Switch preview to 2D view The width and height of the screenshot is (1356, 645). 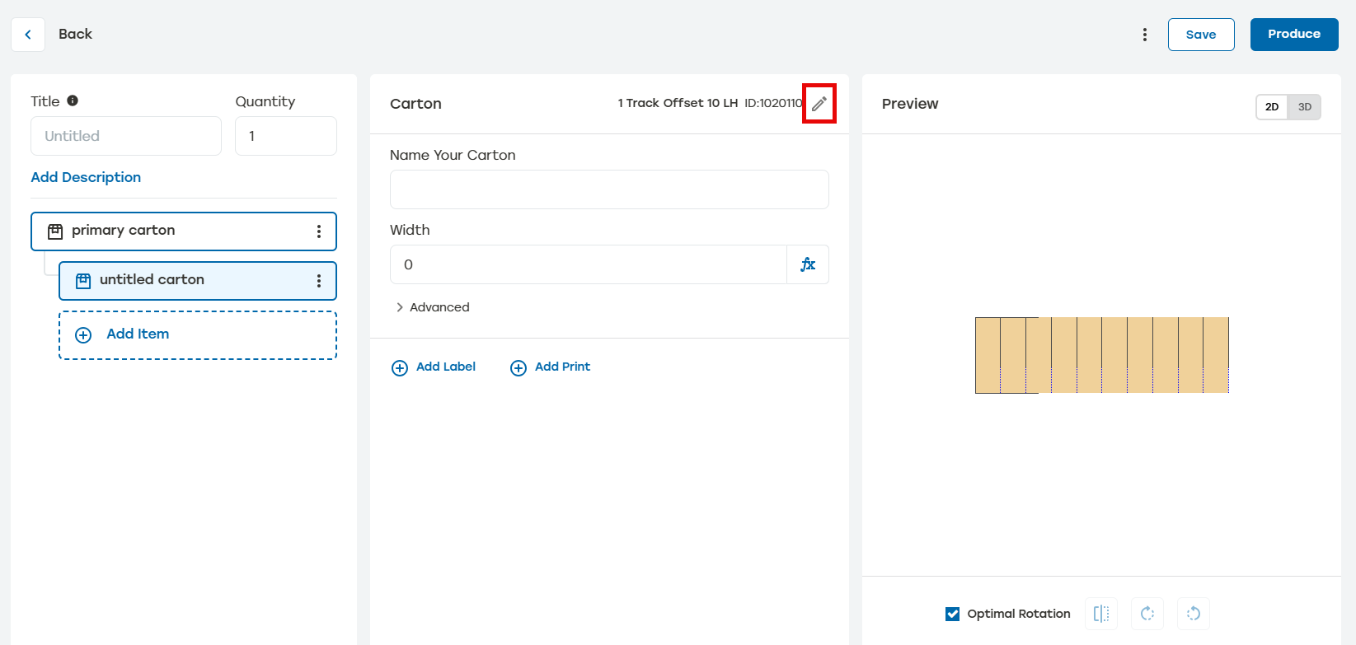click(1272, 107)
